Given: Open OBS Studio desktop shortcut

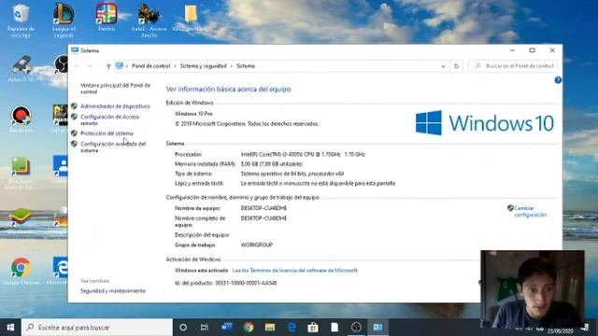Looking at the screenshot, I should coord(61,64).
